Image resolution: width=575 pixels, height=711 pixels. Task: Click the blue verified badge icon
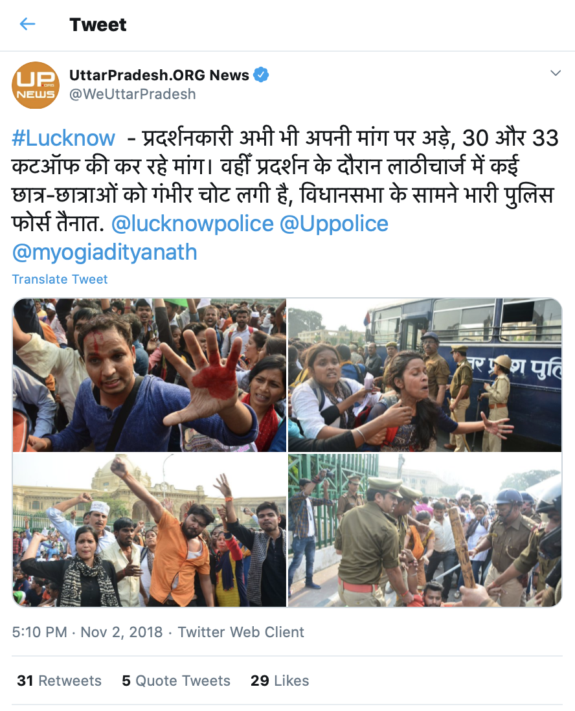(261, 74)
